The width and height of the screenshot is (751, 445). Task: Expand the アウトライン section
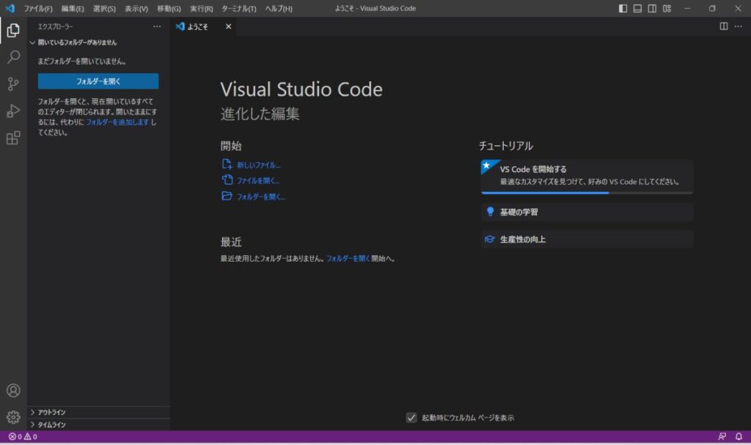(50, 412)
